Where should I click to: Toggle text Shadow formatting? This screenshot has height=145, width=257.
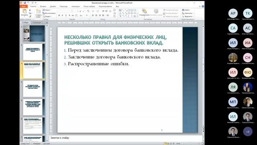69,15
